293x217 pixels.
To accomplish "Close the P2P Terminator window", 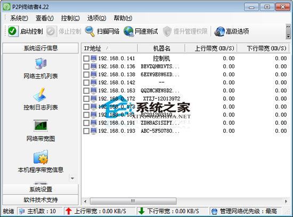I will pos(283,7).
